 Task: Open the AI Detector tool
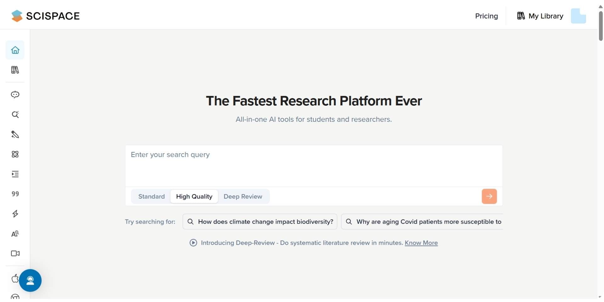15,234
